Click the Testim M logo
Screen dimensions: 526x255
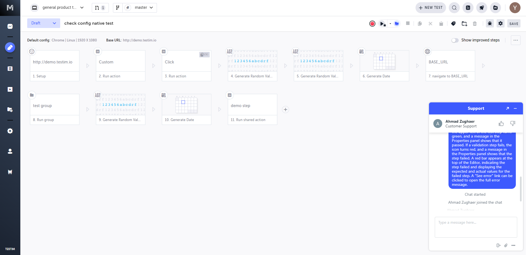10,8
